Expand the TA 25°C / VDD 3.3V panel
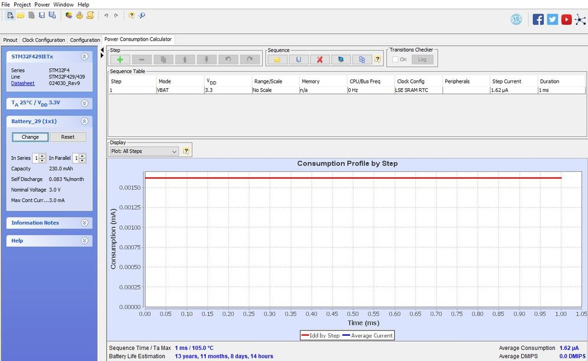This screenshot has height=361, width=588. click(x=85, y=103)
